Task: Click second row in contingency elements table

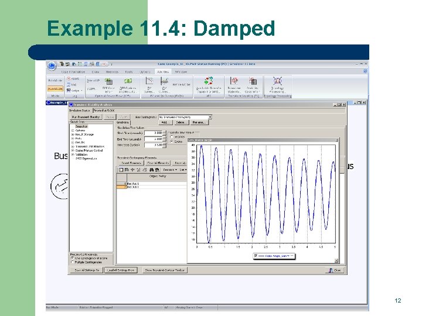Action: pyautogui.click(x=152, y=187)
